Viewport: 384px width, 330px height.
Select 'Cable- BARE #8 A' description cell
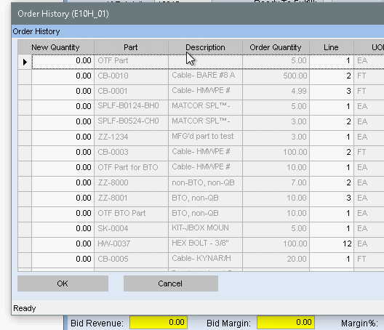click(206, 77)
